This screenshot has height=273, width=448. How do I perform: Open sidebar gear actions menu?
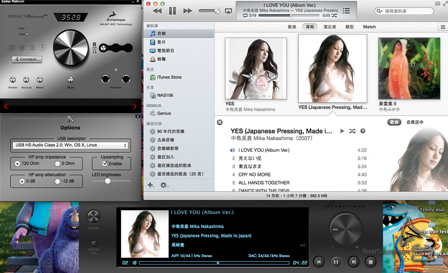[164, 185]
